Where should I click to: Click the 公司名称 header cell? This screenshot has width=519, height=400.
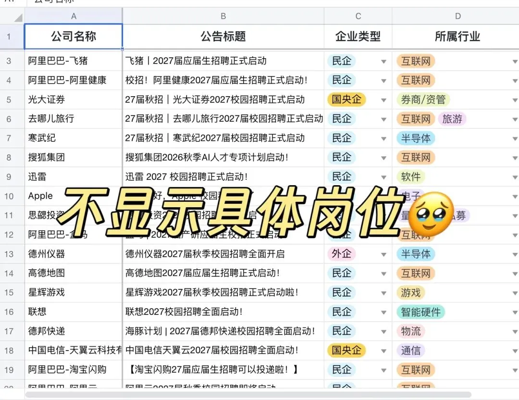coord(74,37)
